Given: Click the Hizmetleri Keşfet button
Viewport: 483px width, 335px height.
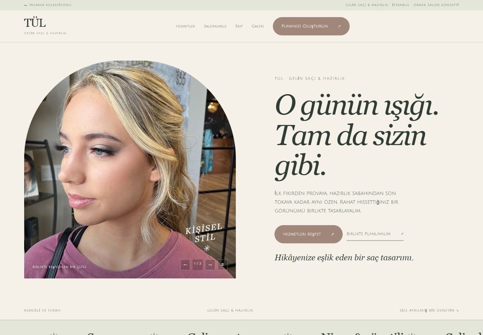Looking at the screenshot, I should [308, 234].
